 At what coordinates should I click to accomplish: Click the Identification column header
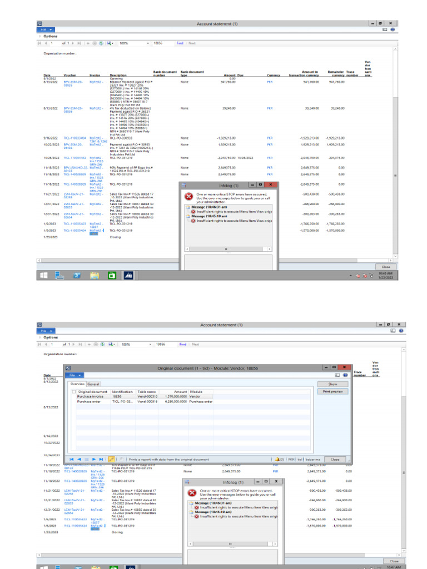coord(122,392)
